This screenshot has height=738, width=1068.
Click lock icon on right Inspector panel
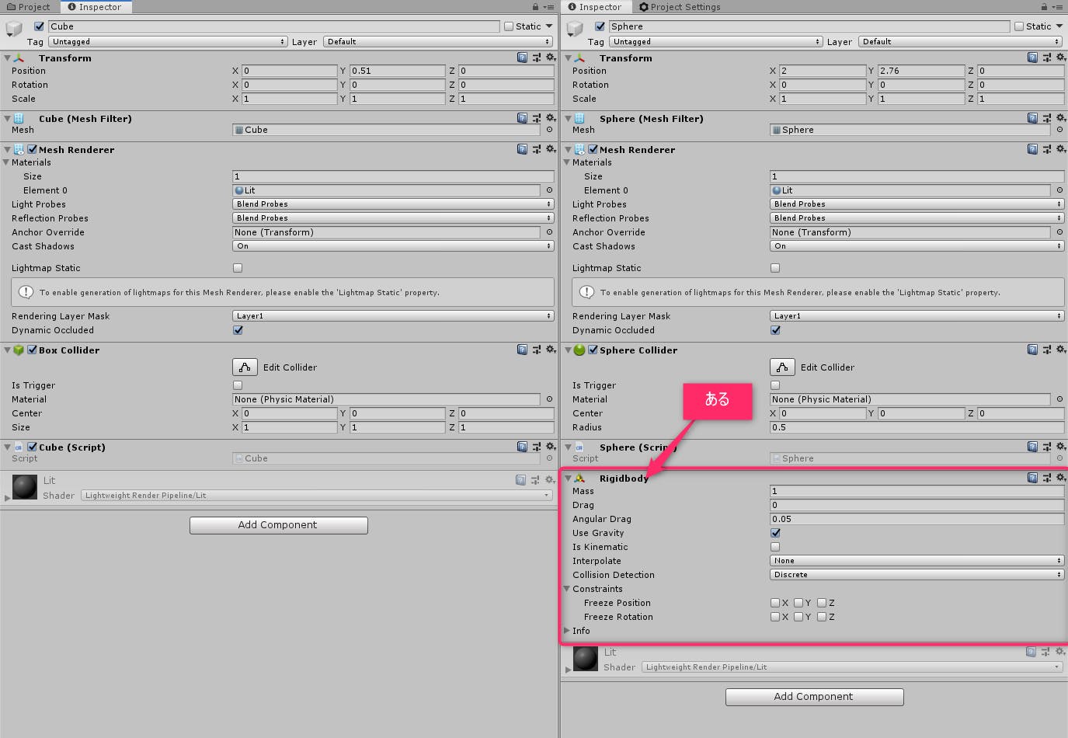click(1044, 7)
